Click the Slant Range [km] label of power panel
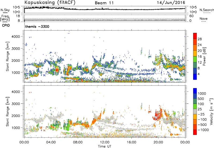 [x=7, y=56]
